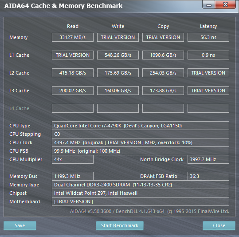
Task: Select L3 Cache Read 200.02 GB/s
Action: [73, 91]
